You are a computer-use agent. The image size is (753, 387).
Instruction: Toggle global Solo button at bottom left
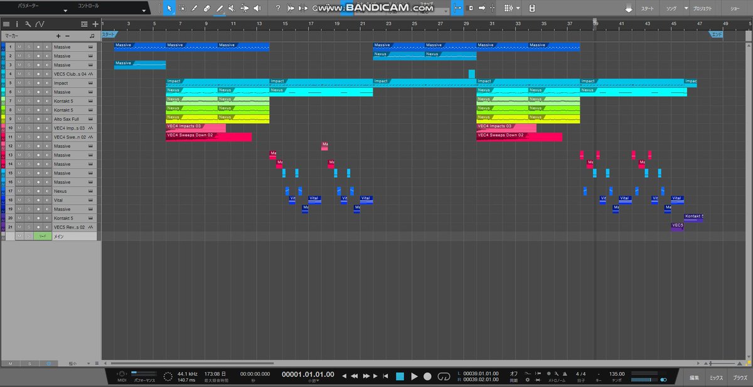pyautogui.click(x=29, y=363)
